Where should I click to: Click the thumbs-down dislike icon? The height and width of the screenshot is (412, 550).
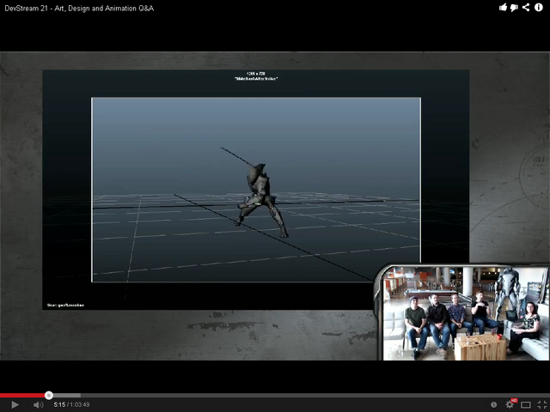514,8
